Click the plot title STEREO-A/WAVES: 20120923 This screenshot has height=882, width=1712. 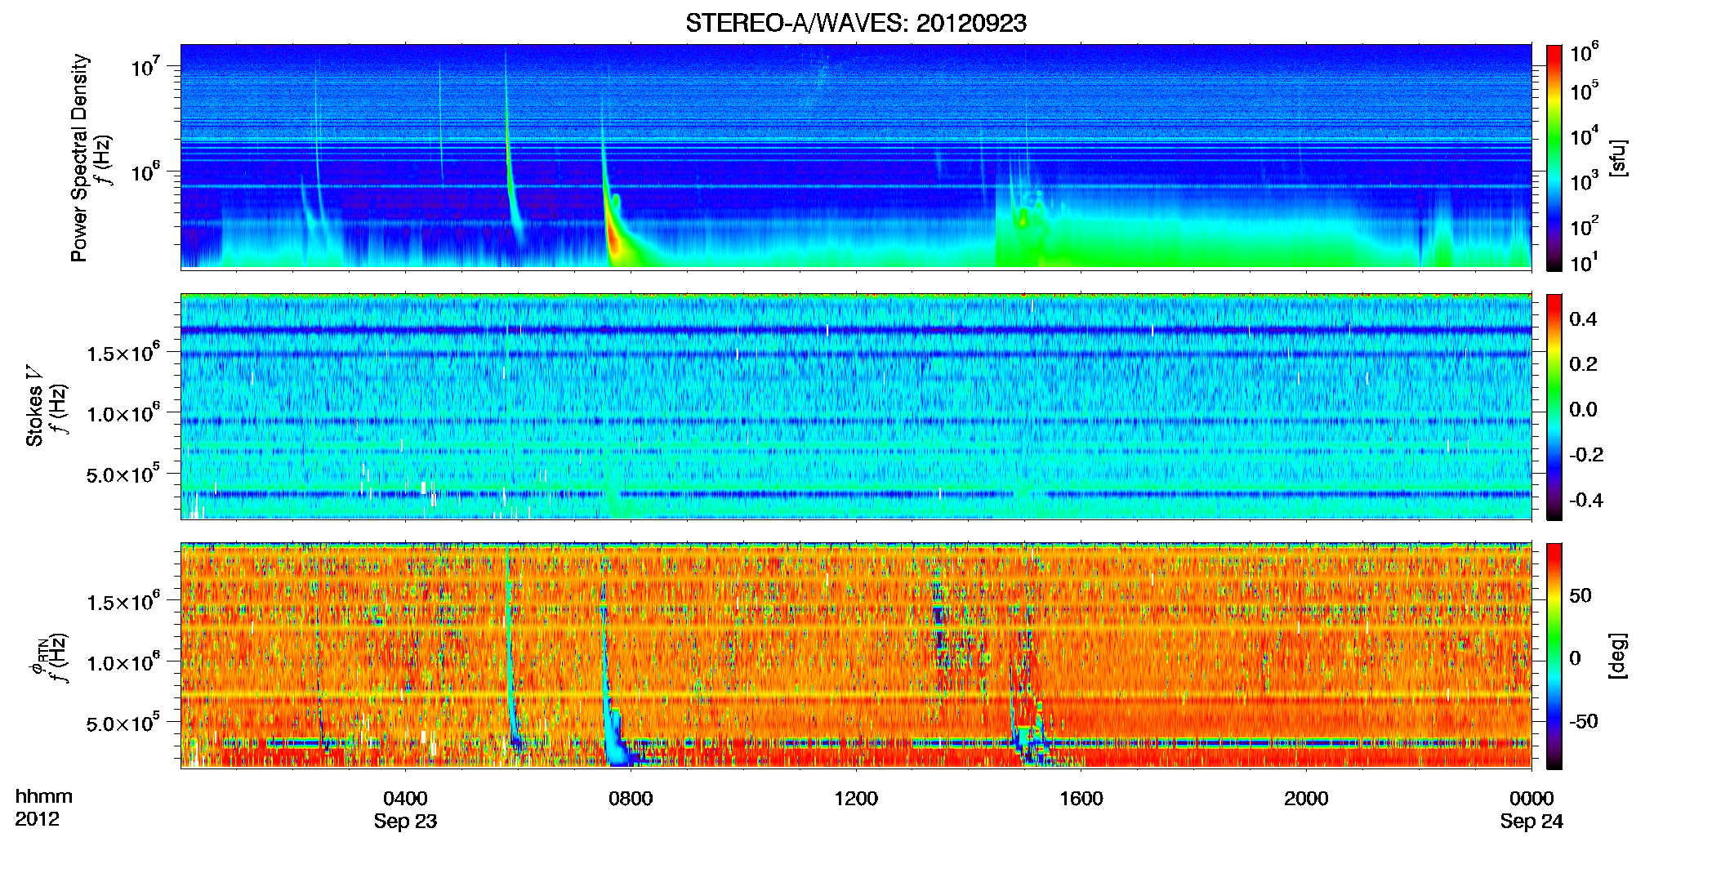pos(855,24)
